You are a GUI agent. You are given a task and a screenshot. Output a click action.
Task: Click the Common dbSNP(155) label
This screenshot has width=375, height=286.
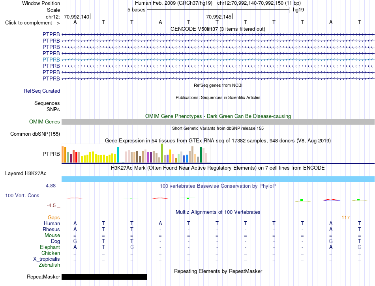pos(35,134)
